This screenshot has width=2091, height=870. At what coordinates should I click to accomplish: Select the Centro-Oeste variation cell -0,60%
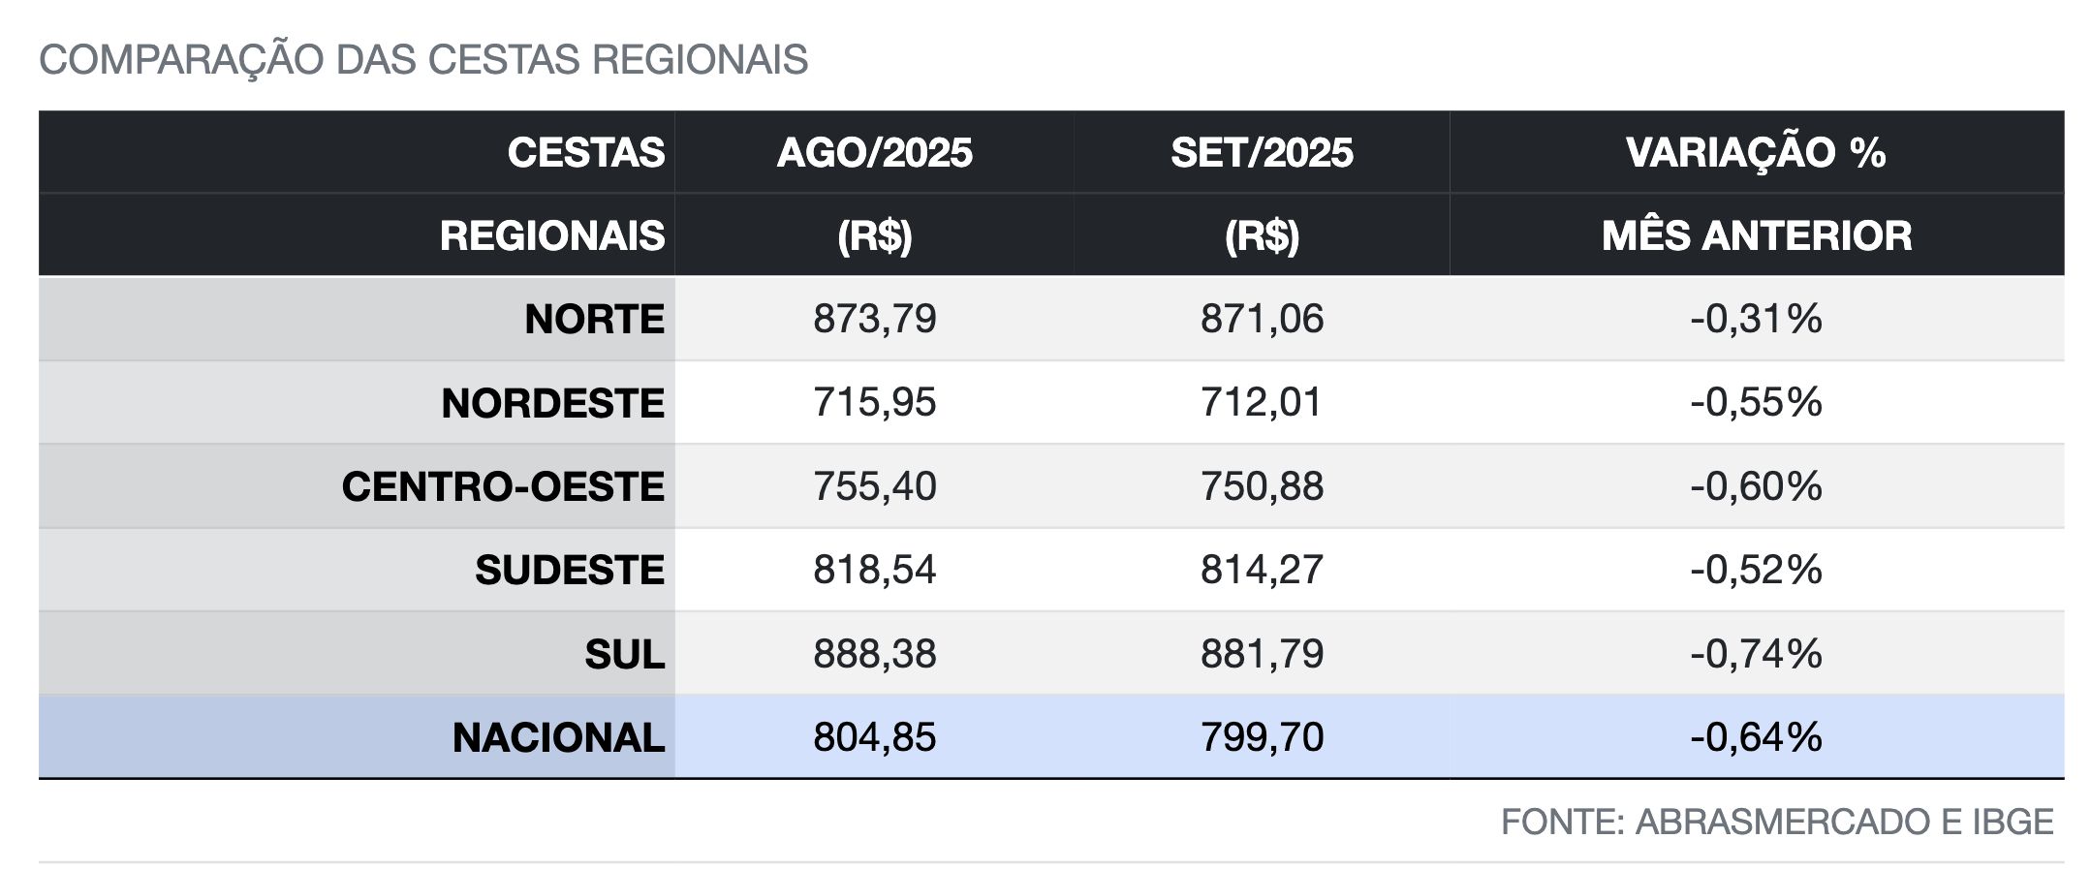(x=1756, y=485)
